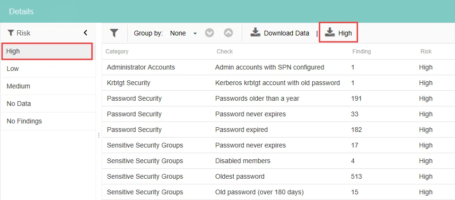Collapse the Risk panel with chevron
The width and height of the screenshot is (455, 200).
(85, 33)
